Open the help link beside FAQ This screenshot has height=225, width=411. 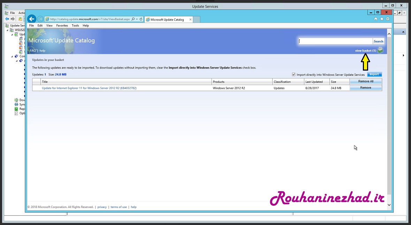click(x=43, y=50)
